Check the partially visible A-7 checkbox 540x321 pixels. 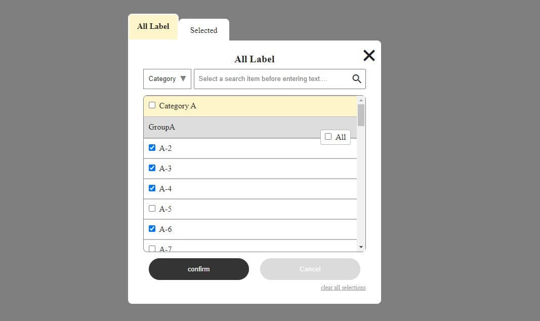point(152,249)
